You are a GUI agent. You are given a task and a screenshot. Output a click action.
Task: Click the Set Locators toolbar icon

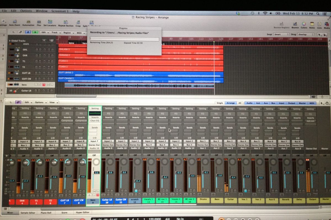[50, 22]
